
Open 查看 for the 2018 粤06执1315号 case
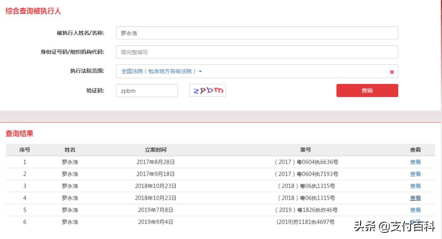(x=415, y=186)
